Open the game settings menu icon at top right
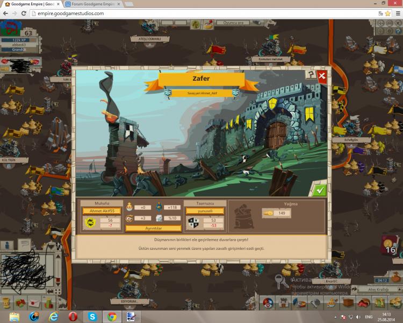 coord(390,24)
